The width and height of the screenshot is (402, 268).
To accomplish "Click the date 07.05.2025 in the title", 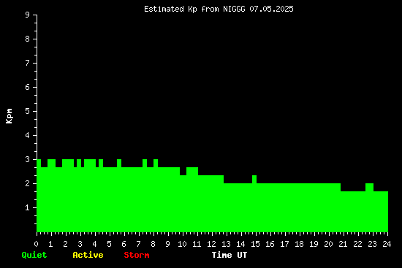I will (x=271, y=9).
